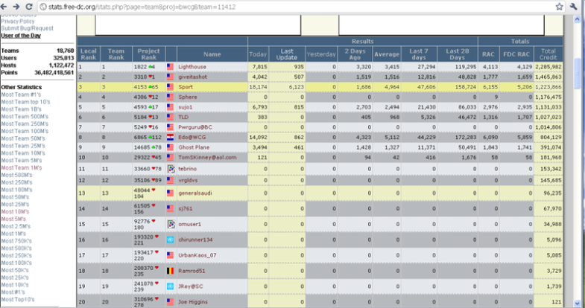Click the flag icon next to Edo@WCG
Viewport: 585px width, 308px height.
pos(171,138)
